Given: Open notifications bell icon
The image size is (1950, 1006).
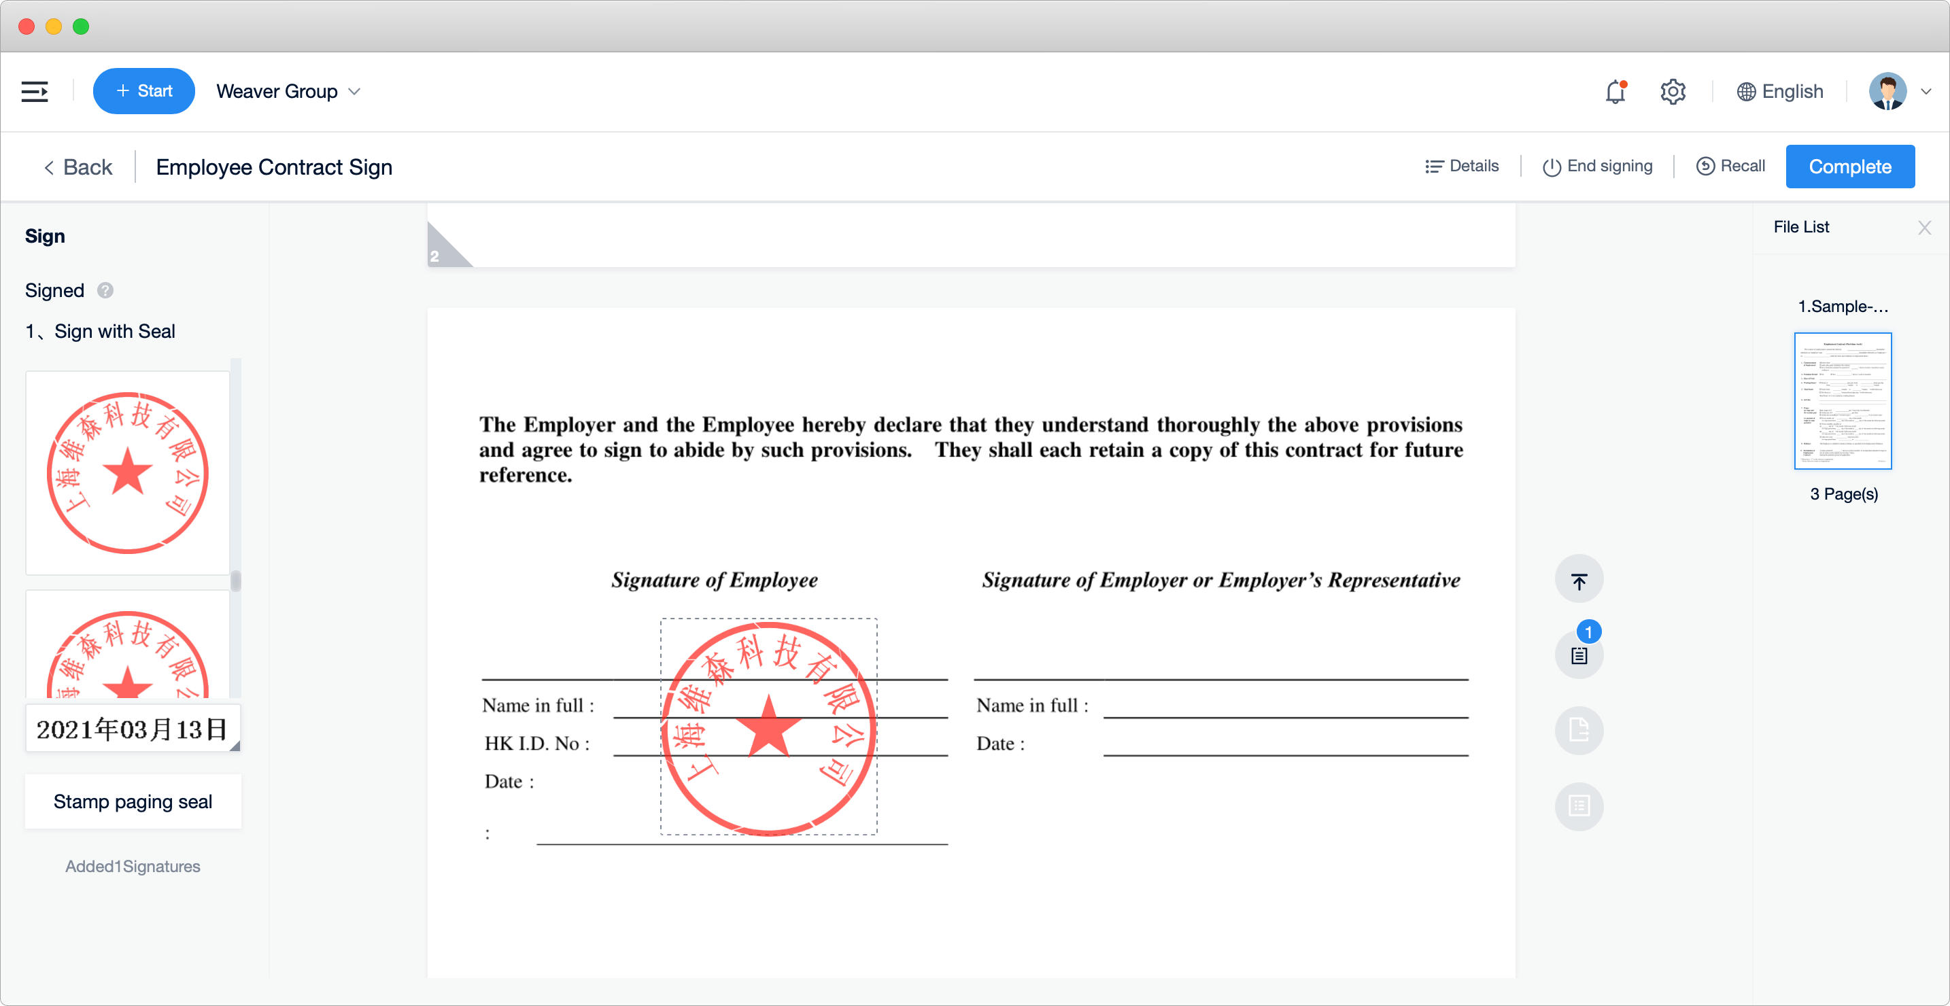Looking at the screenshot, I should 1615,92.
